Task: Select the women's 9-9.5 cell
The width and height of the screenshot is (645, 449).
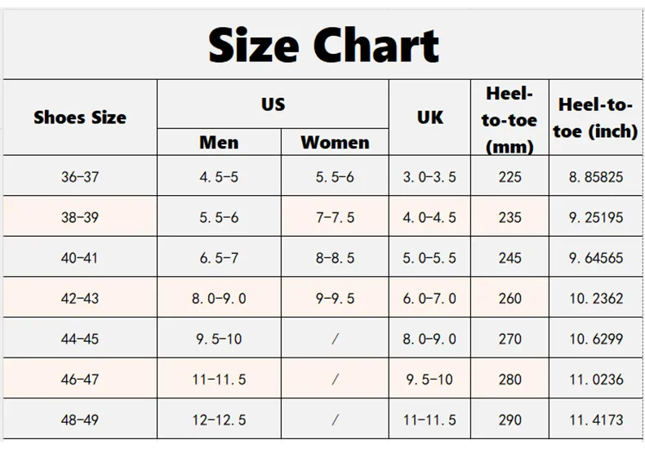Action: (x=335, y=298)
